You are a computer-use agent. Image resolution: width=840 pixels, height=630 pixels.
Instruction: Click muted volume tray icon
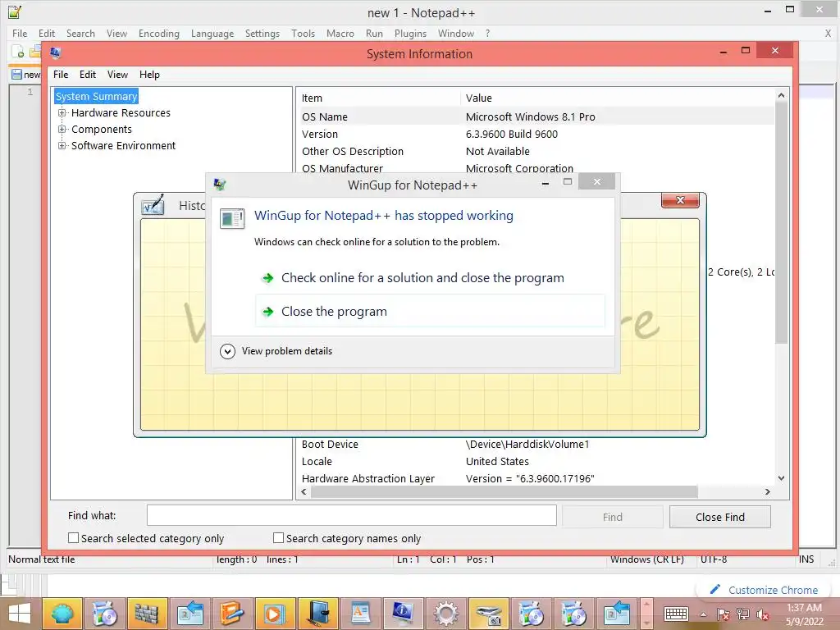763,614
